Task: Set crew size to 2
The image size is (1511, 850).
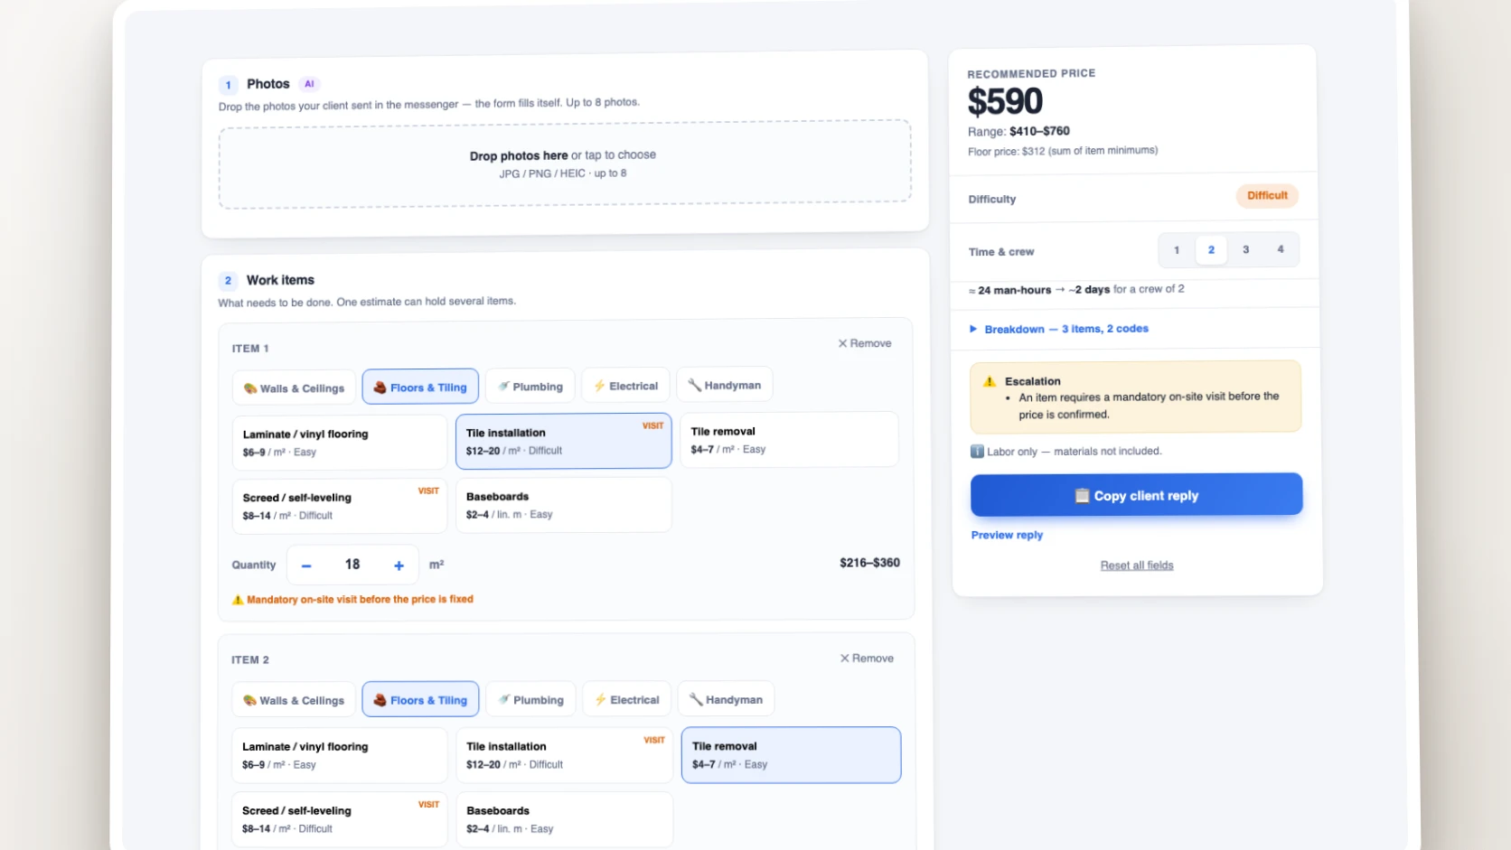Action: 1211,250
